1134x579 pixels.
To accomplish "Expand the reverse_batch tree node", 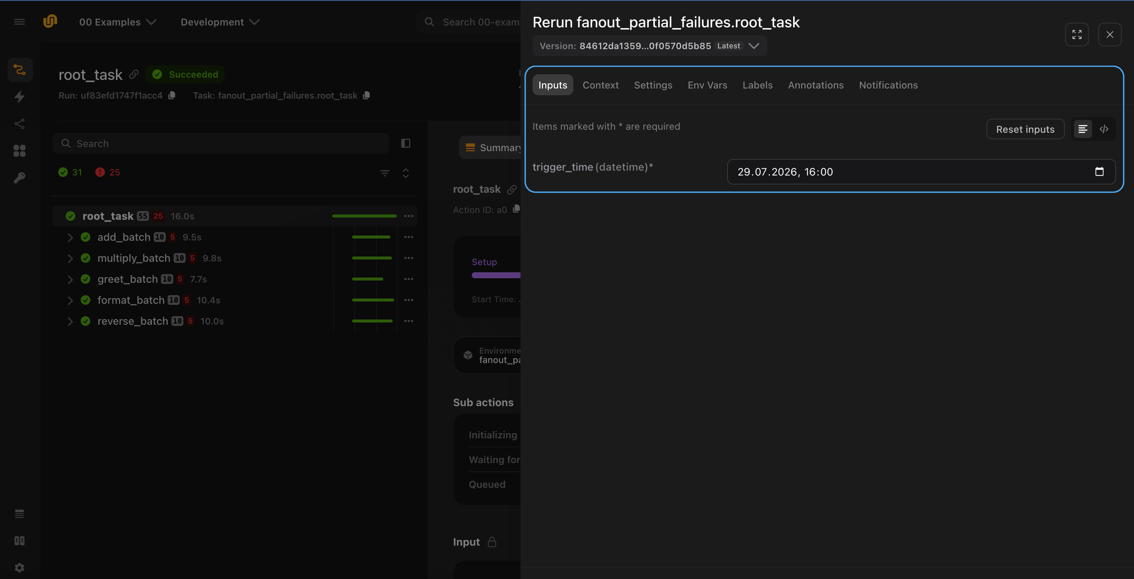I will point(70,321).
